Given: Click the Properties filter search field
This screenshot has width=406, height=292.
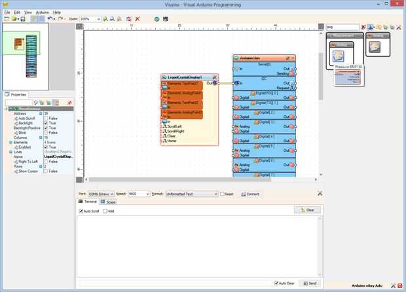Looking at the screenshot, I should point(18,103).
